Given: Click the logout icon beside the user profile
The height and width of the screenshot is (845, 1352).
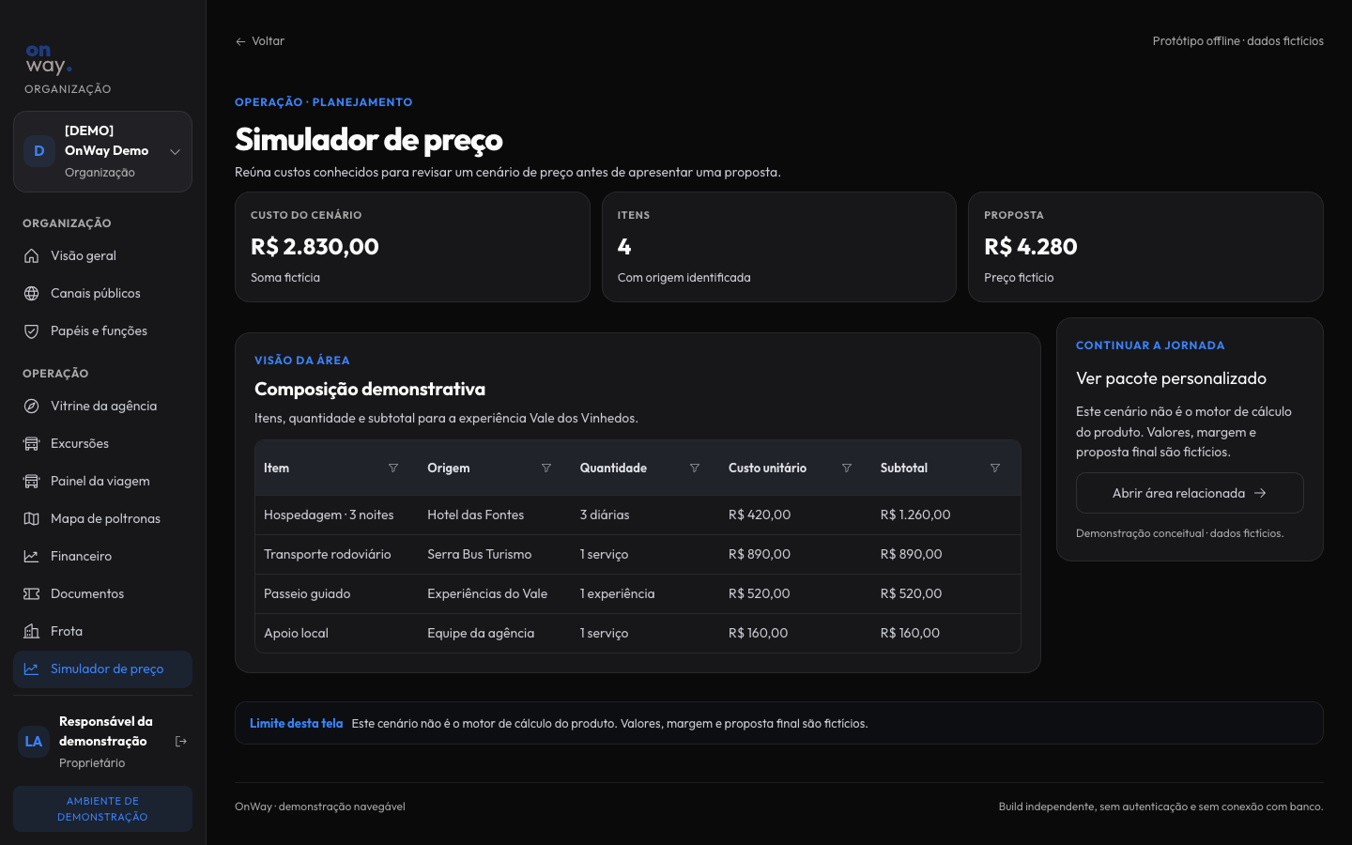Looking at the screenshot, I should point(181,742).
